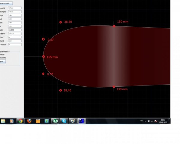Viewport: 180px width, 144px height.
Task: Show hidden system tray icons arrow
Action: [145, 121]
